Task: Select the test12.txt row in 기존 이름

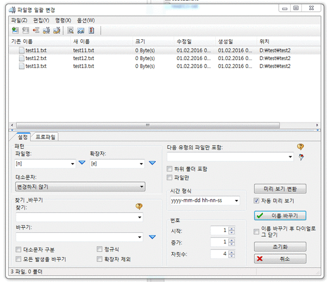Action: click(x=36, y=58)
